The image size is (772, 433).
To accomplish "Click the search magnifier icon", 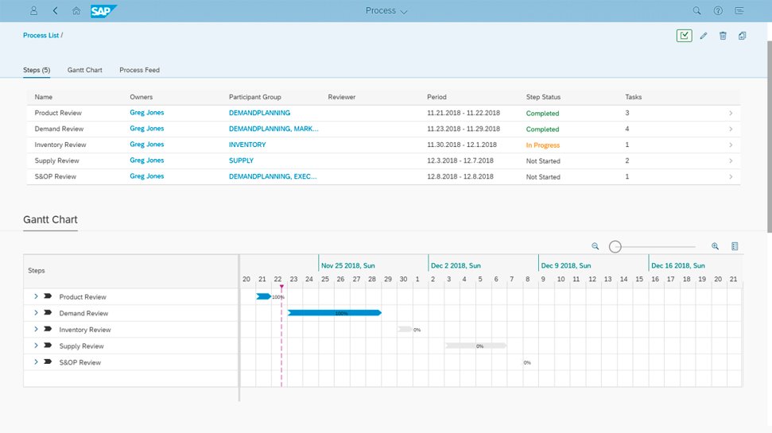I will point(696,10).
